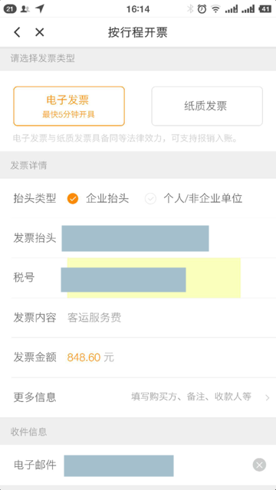Screen dimensions: 276x490
Task: Tap the alarm clock status icon
Action: click(x=202, y=9)
